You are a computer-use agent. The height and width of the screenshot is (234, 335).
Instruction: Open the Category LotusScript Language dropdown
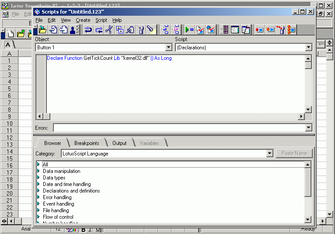pyautogui.click(x=269, y=154)
